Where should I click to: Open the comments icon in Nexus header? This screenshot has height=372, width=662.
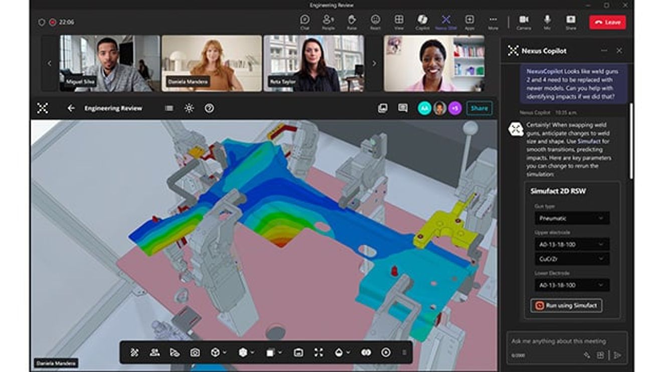[402, 108]
